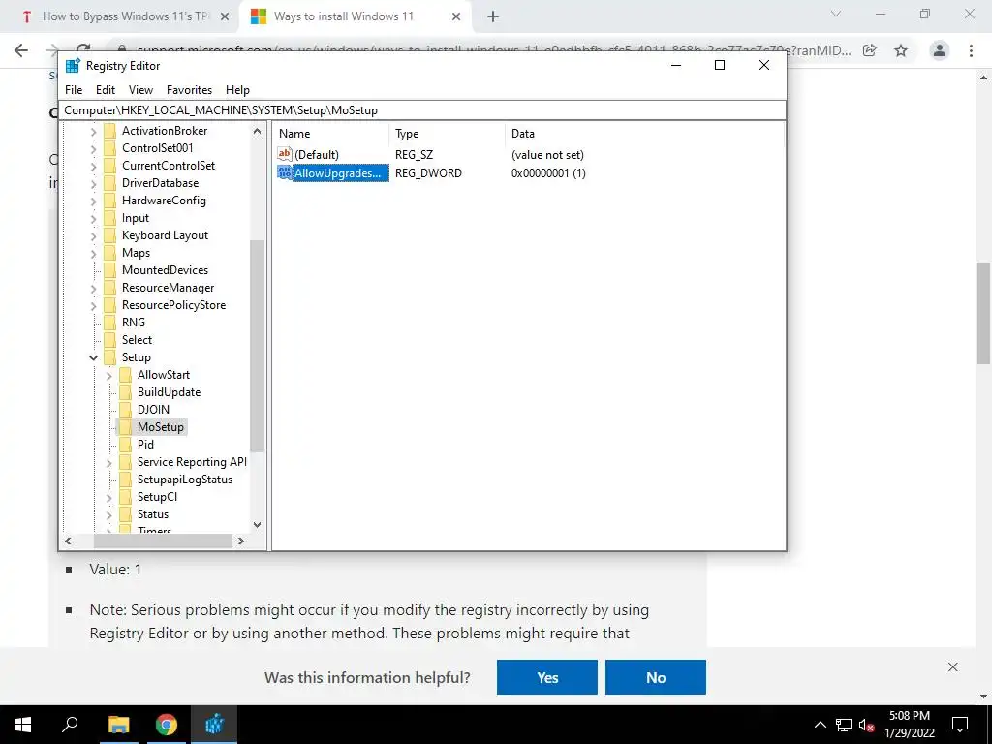Click the Registry Editor title bar icon
The width and height of the screenshot is (992, 744).
(x=73, y=65)
